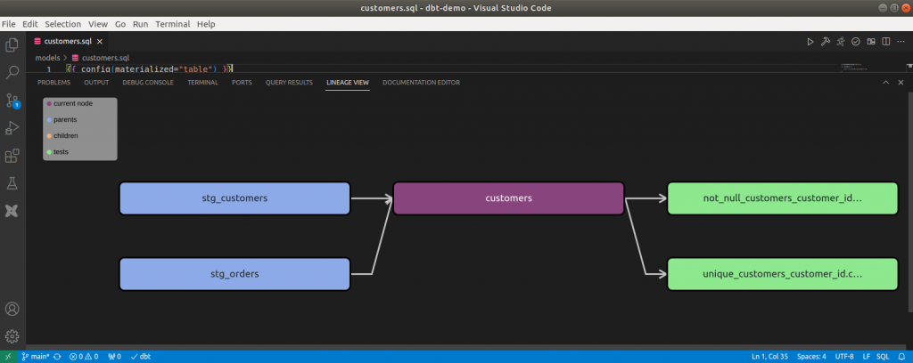
Task: Click the stg_customers parent node
Action: 234,198
